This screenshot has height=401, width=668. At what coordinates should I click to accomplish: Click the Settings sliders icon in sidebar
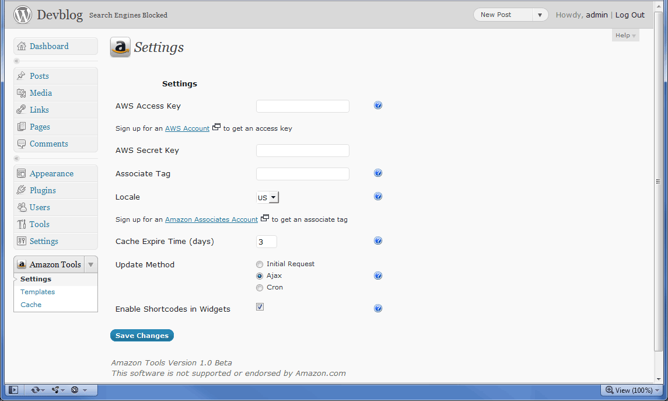pyautogui.click(x=22, y=241)
